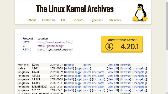Open Site news
The width and height of the screenshot is (168, 94).
[115, 20]
